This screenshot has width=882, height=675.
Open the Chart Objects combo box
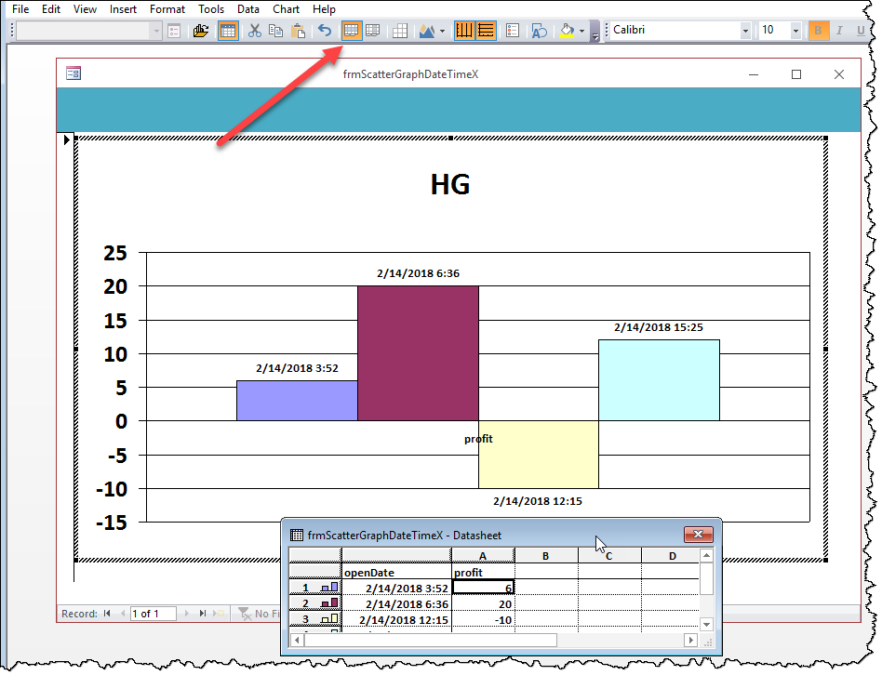coord(89,31)
